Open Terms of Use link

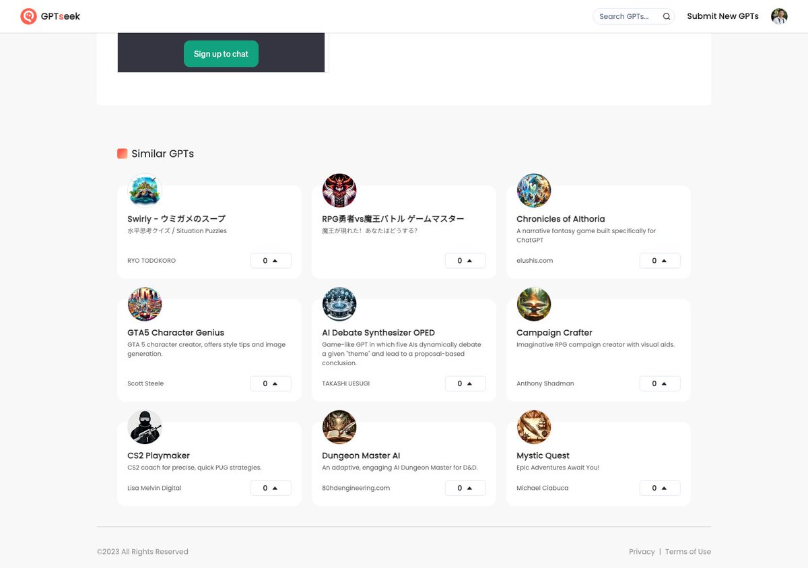688,552
